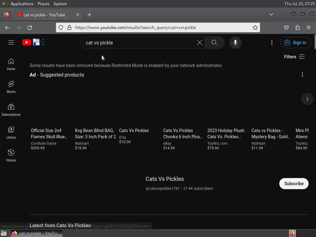The image size is (316, 237).
Task: Reload the page
Action: pyautogui.click(x=30, y=27)
